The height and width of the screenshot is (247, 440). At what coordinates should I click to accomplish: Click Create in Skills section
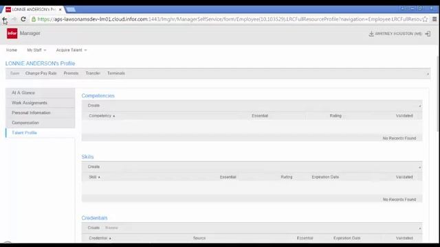point(93,167)
